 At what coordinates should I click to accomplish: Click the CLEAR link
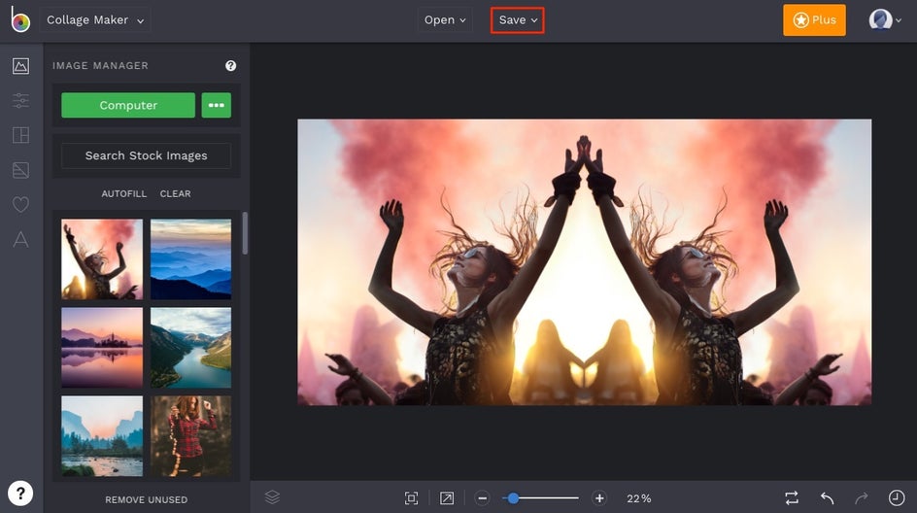(176, 193)
